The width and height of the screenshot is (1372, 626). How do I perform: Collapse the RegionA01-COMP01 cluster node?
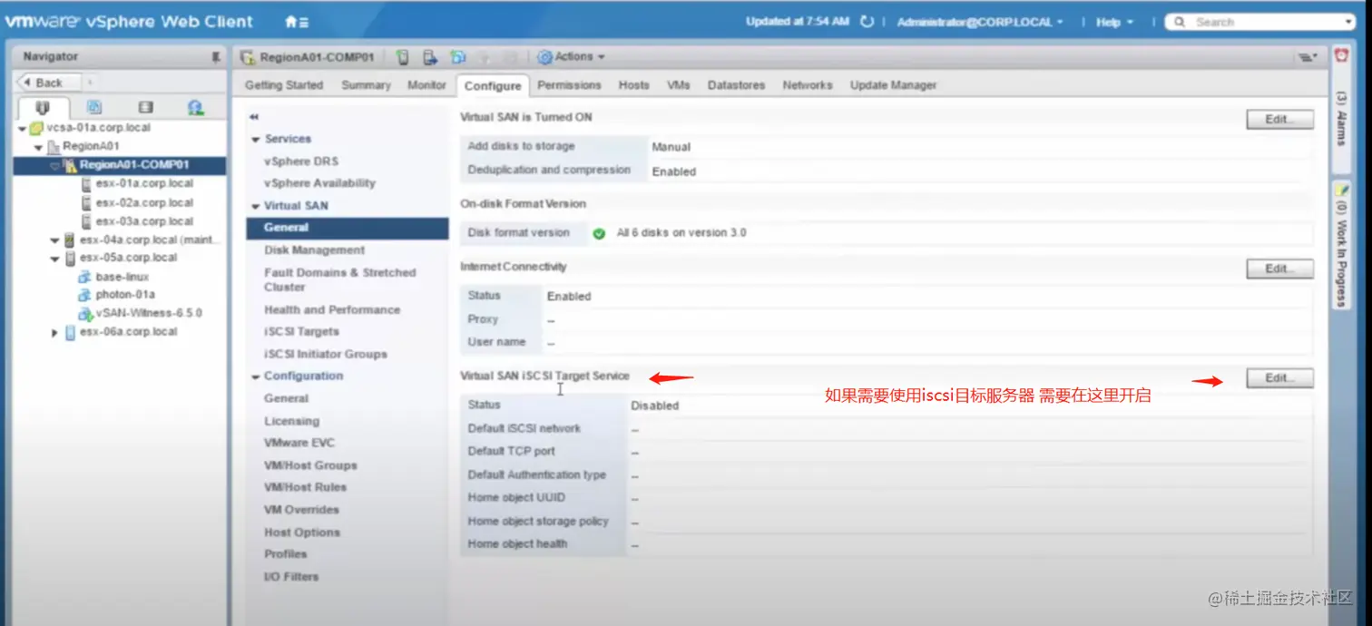click(55, 166)
